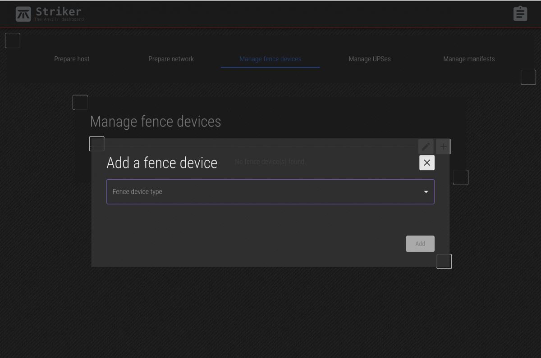Viewport: 541px width, 358px height.
Task: Navigate to the Manage manifests tab
Action: (x=468, y=59)
